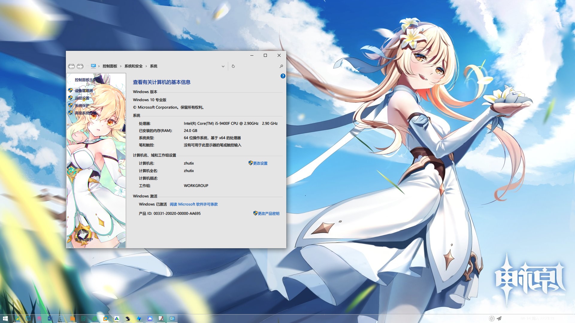Open 安全和维护 at the sidebar bottom
The width and height of the screenshot is (575, 323).
click(x=84, y=240)
